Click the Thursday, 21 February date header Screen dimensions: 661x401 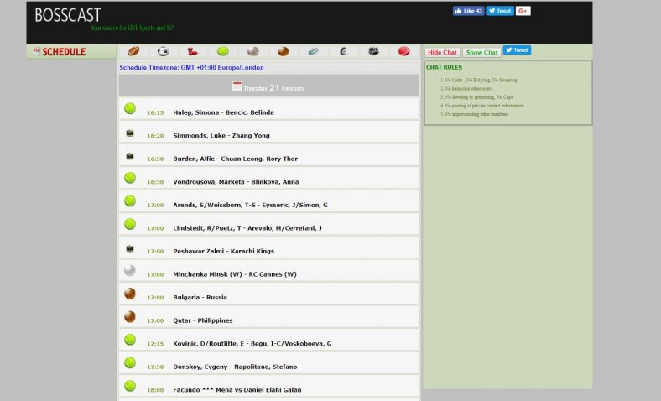(x=269, y=86)
